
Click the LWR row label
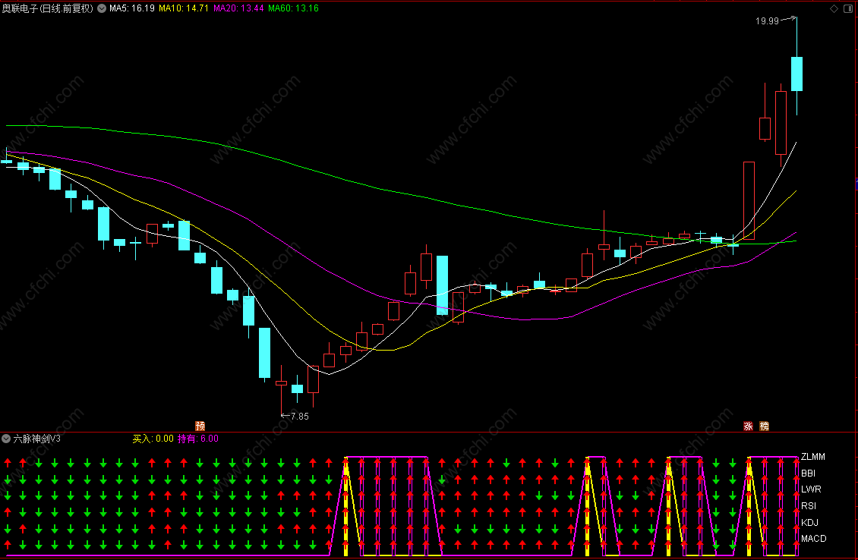(x=811, y=489)
